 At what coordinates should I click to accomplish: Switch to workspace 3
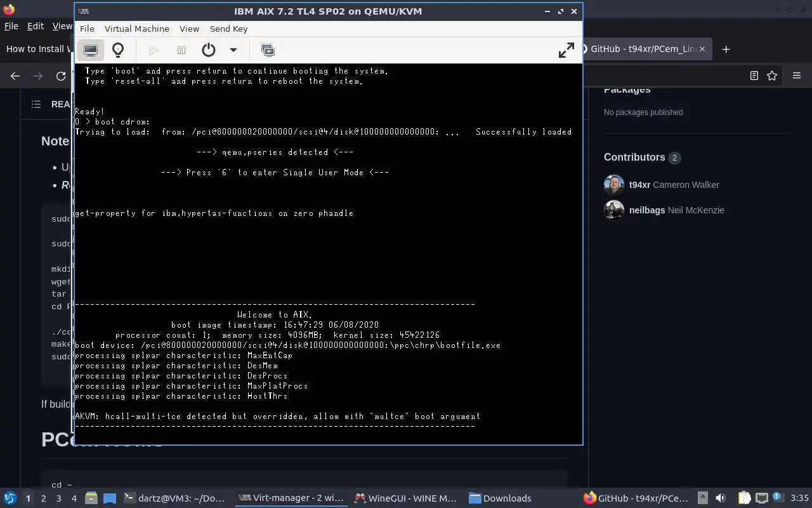(x=58, y=498)
